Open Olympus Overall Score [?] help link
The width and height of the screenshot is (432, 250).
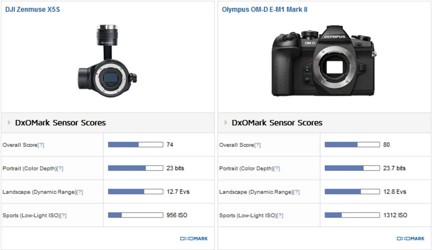click(257, 145)
